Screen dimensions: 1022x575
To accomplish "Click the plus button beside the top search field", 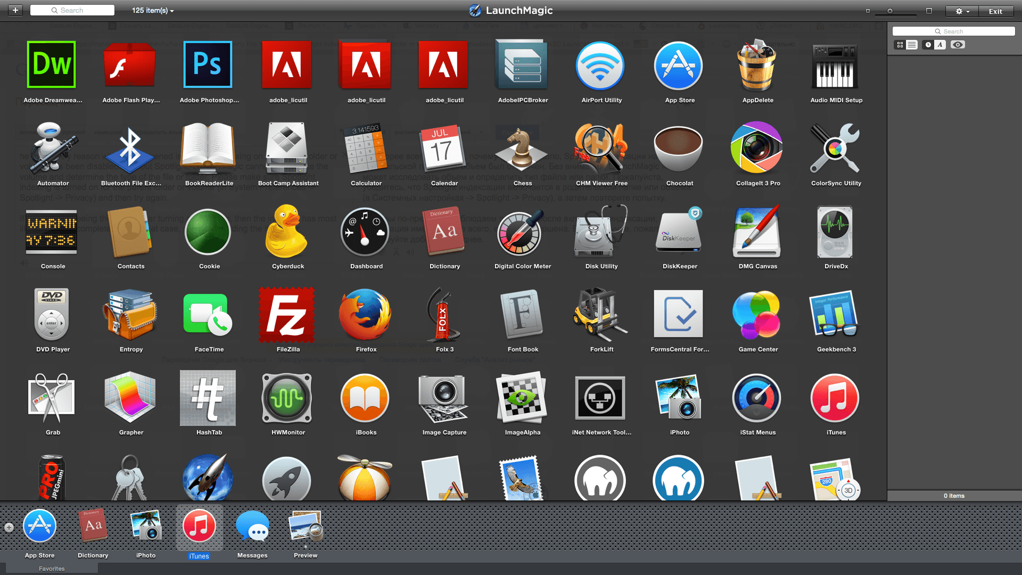I will coord(15,10).
